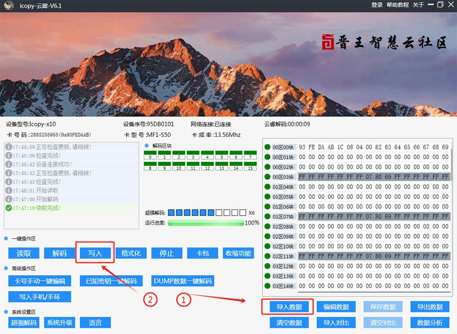Click green check icon of 读取完成 entry

(9, 208)
